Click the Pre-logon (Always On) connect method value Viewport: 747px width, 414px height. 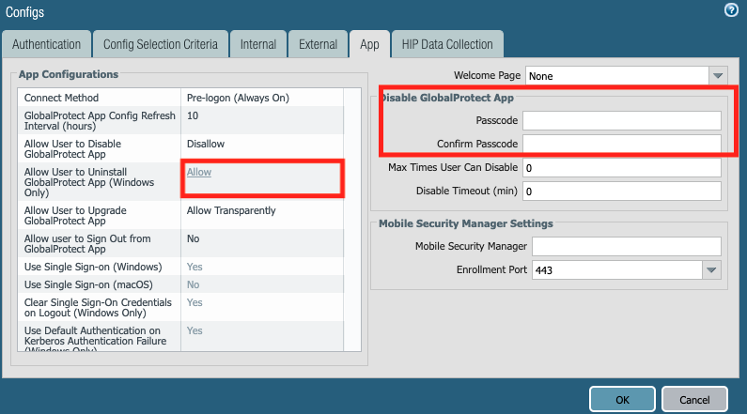[x=238, y=98]
